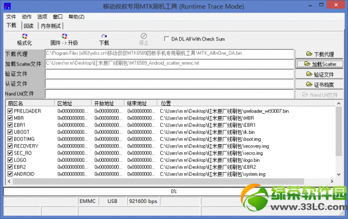
Task: Switch to the 下载 tab
Action: coord(11,25)
